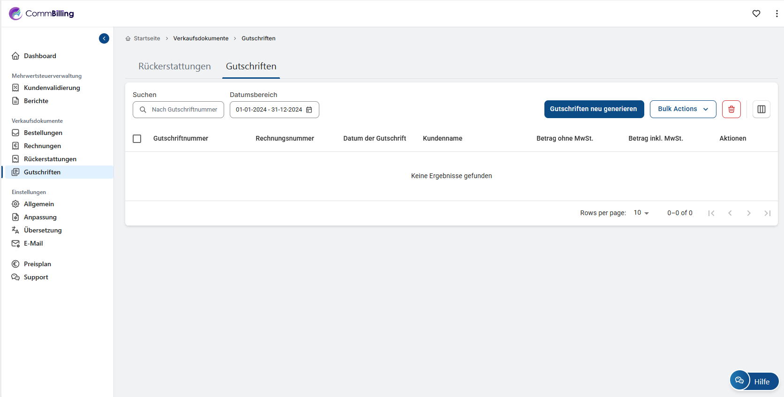Viewport: 784px width, 397px height.
Task: Open Dashboard from the sidebar
Action: coord(40,56)
